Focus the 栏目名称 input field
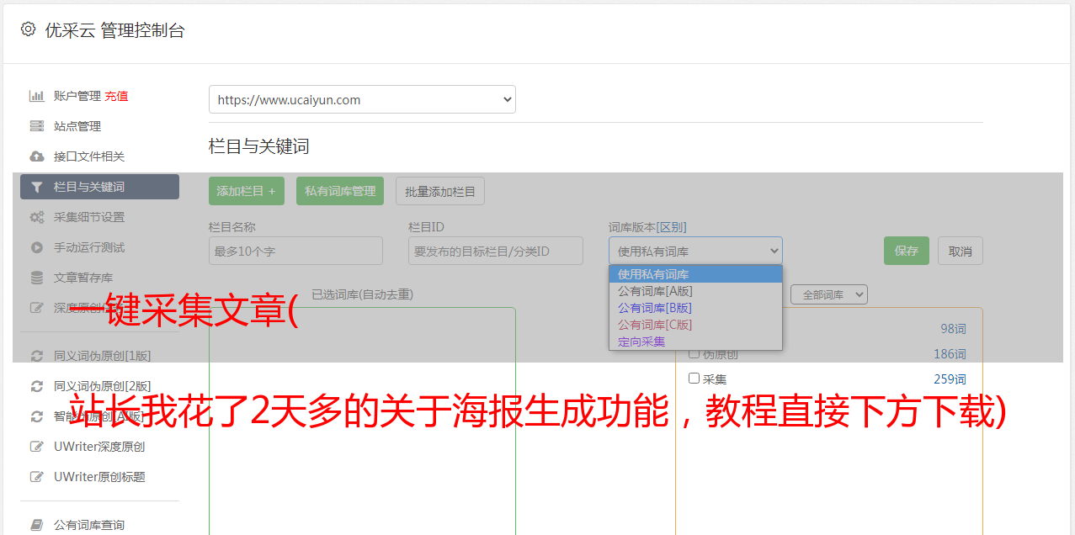The height and width of the screenshot is (535, 1075). (295, 251)
